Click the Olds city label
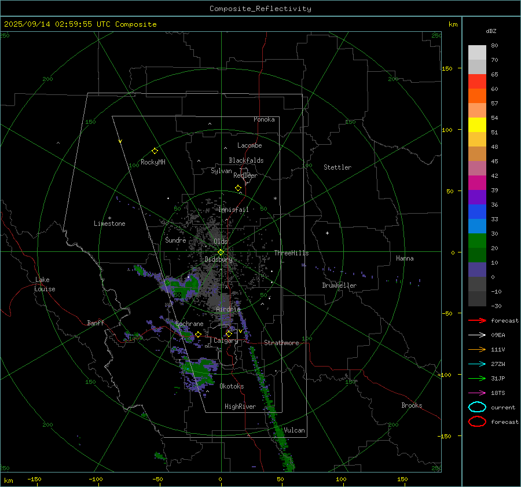The image size is (521, 487). click(221, 241)
